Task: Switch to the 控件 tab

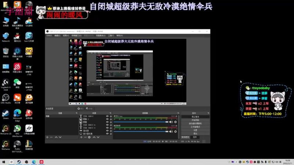Action: [195, 137]
